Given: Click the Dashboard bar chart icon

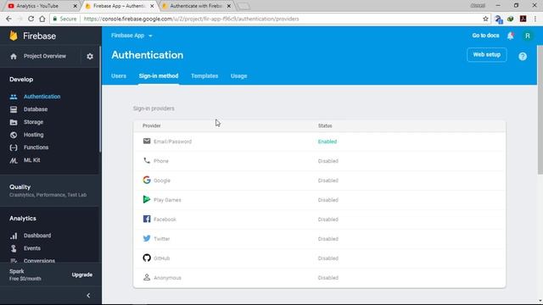Looking at the screenshot, I should (14, 236).
